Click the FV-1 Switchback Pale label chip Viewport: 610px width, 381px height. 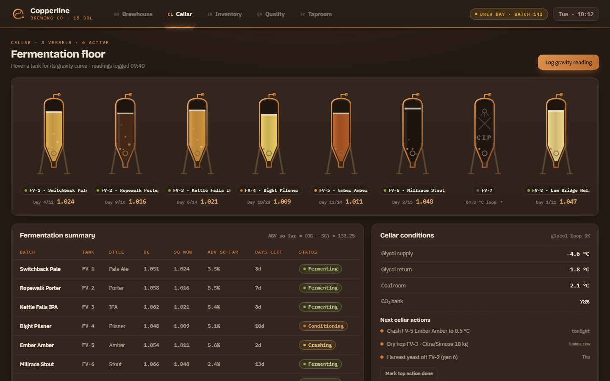click(54, 190)
